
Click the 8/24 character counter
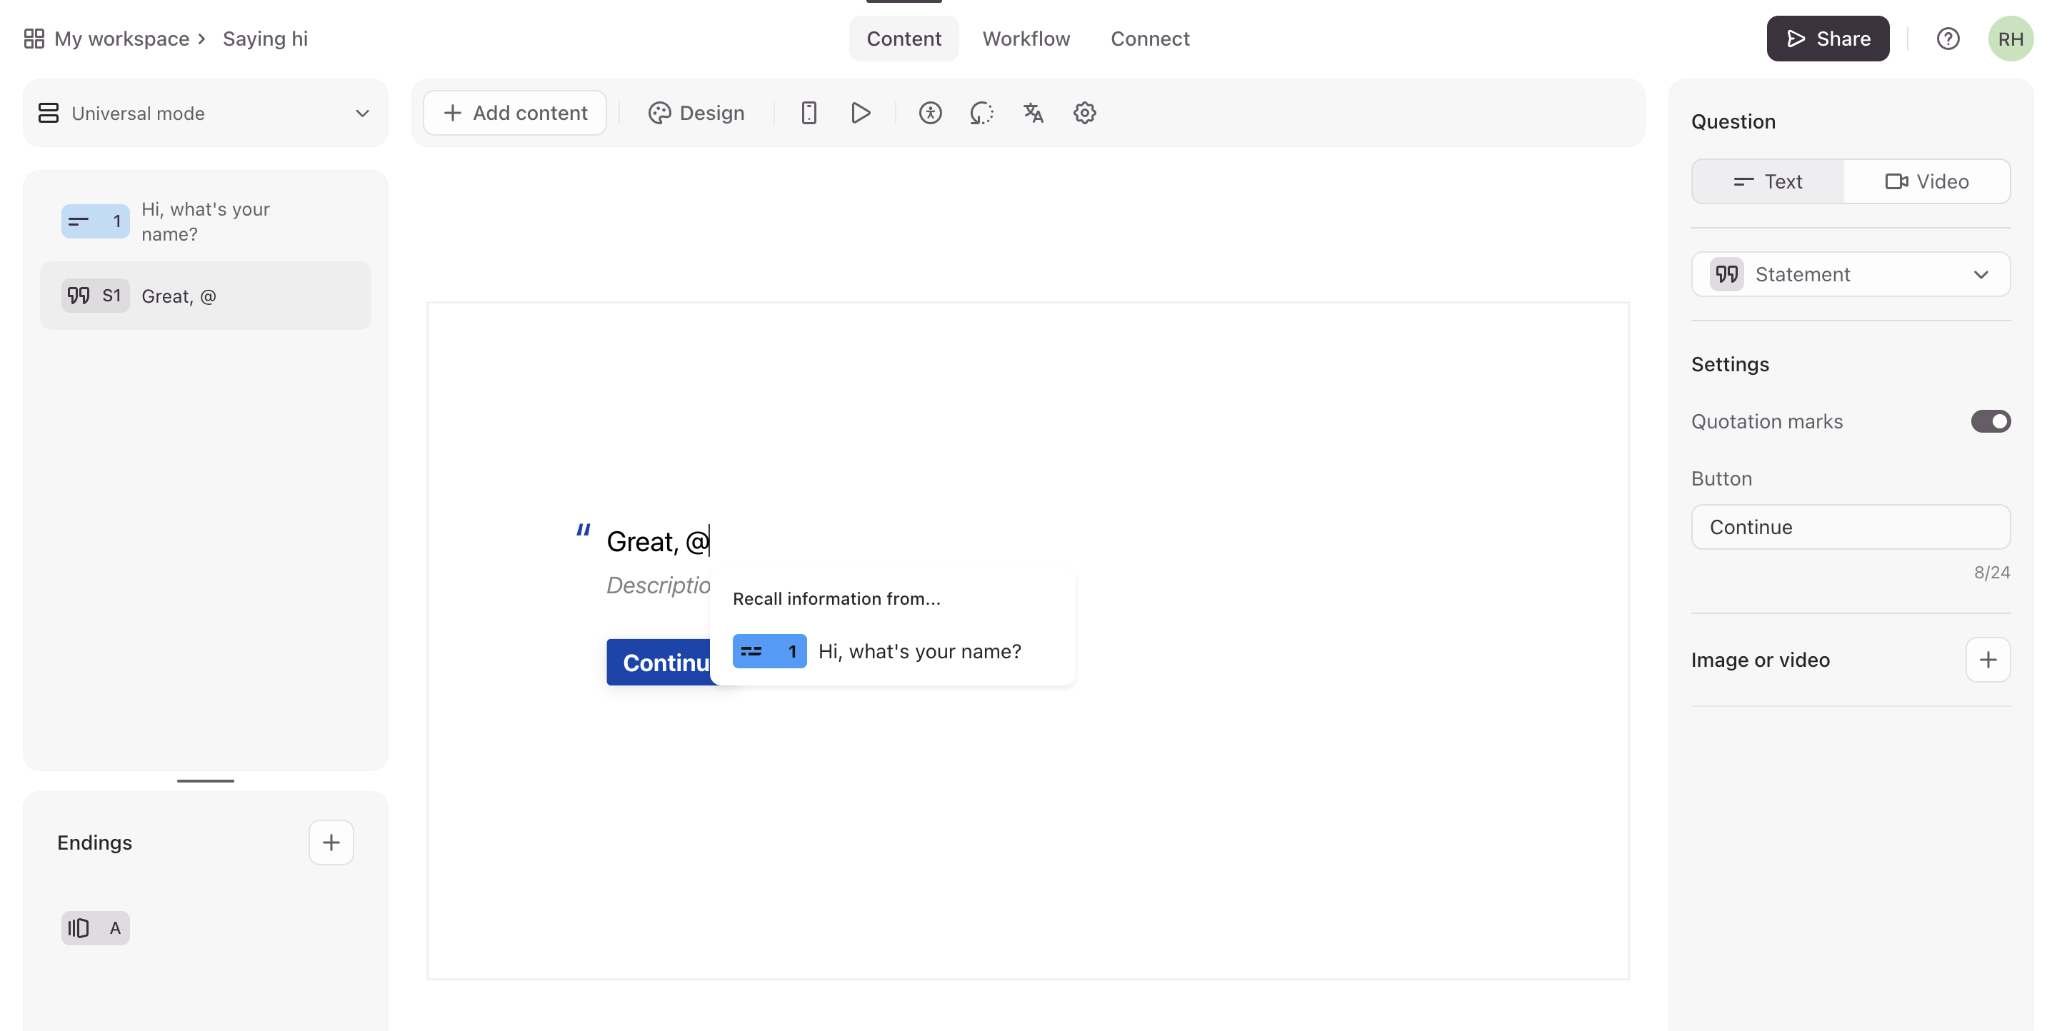click(1991, 572)
